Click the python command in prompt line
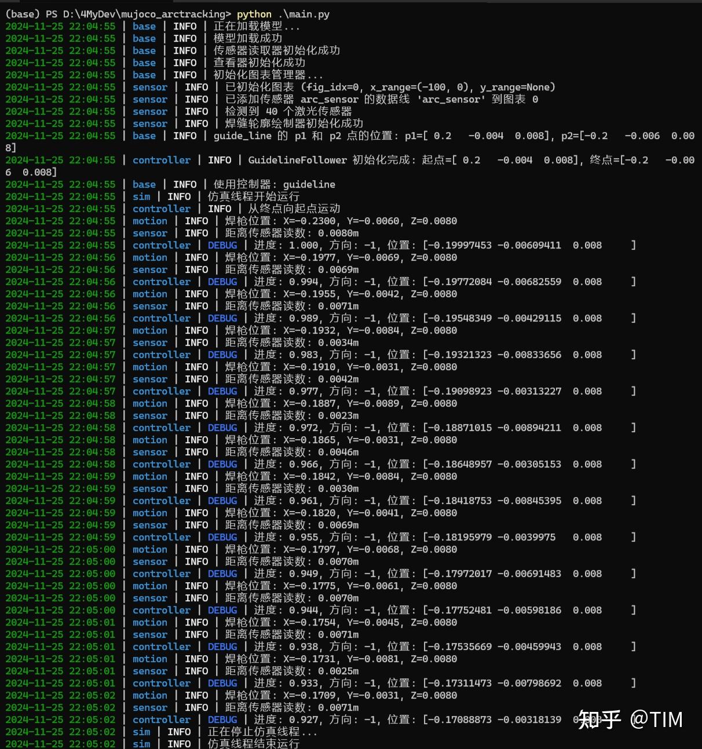 [254, 14]
